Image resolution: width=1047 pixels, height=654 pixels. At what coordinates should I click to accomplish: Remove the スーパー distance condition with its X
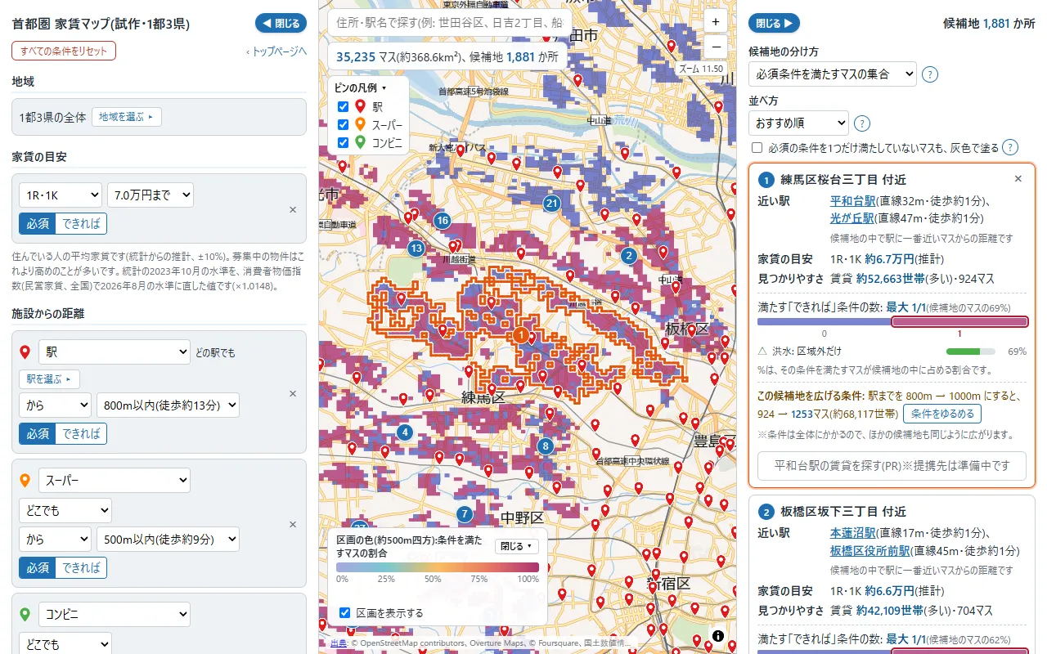[293, 524]
